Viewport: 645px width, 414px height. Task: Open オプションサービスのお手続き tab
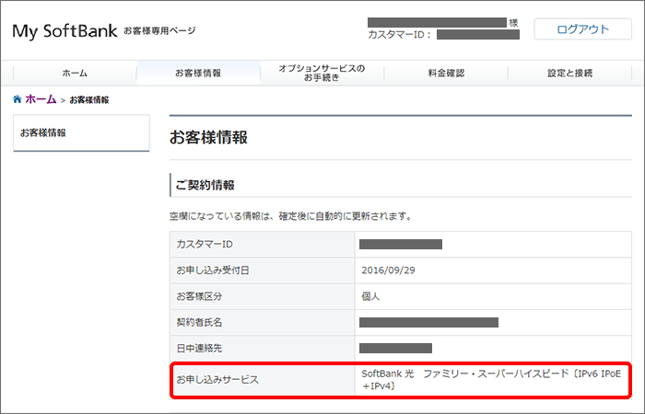pyautogui.click(x=322, y=73)
